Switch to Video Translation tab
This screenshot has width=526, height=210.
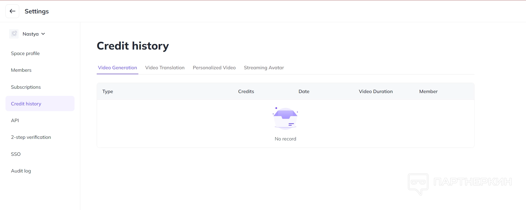[165, 68]
